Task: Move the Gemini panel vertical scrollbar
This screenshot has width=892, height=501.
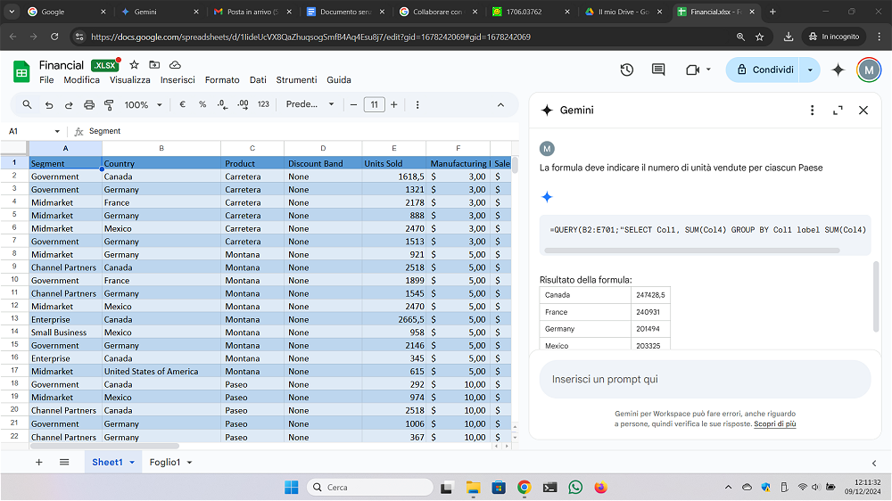Action: [877, 296]
